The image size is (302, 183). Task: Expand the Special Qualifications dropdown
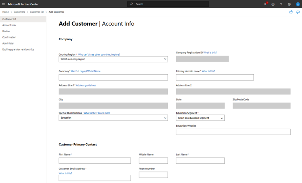(113, 118)
